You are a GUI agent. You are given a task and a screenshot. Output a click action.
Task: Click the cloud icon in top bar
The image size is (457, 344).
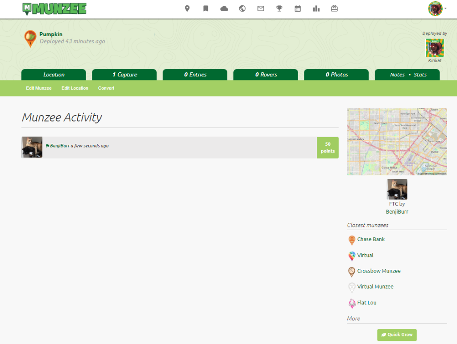coord(224,8)
